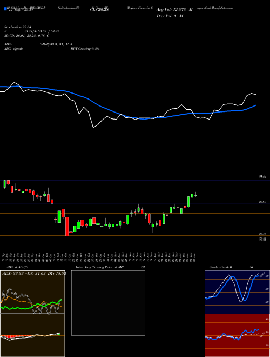Click the empty Intra Day Trading Price panel

108,303
